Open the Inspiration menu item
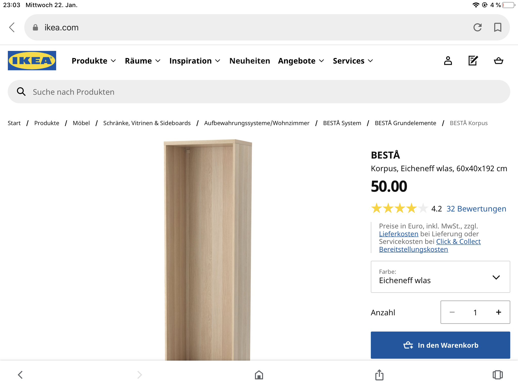Viewport: 518px width, 389px height. point(195,61)
